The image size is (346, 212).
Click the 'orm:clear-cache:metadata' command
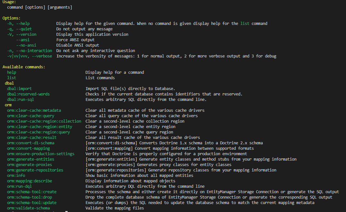click(34, 110)
